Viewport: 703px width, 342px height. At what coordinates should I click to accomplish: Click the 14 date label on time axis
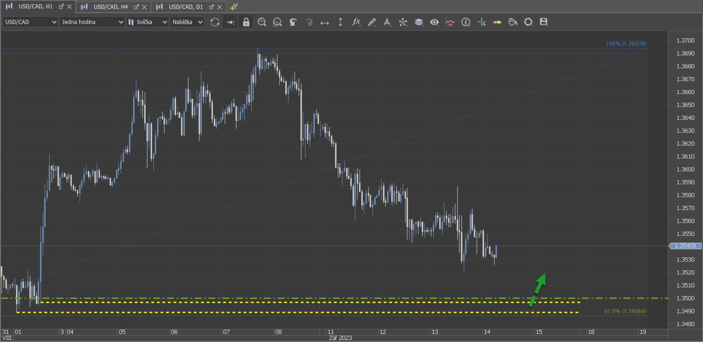pyautogui.click(x=487, y=332)
